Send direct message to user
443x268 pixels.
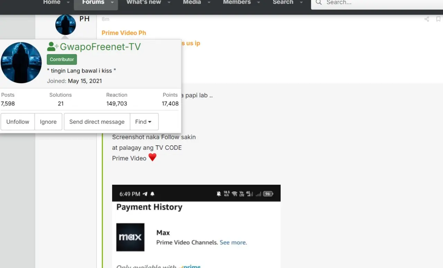point(97,122)
